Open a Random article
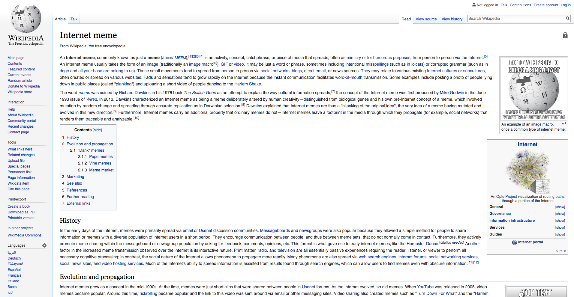Image resolution: width=574 pixels, height=297 pixels. click(x=20, y=81)
